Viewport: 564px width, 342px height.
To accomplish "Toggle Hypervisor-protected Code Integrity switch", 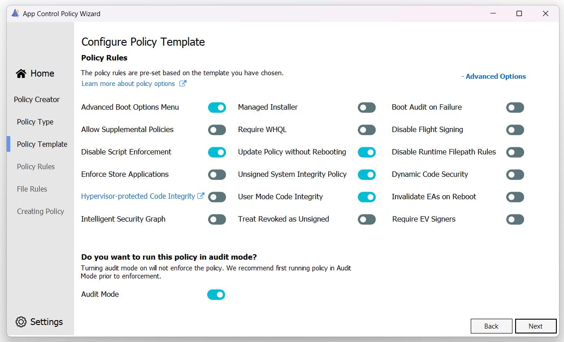I will 217,197.
